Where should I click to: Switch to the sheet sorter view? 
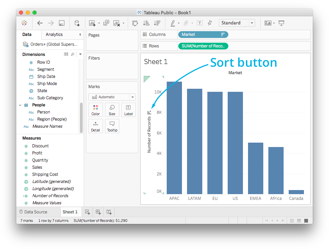point(292,221)
